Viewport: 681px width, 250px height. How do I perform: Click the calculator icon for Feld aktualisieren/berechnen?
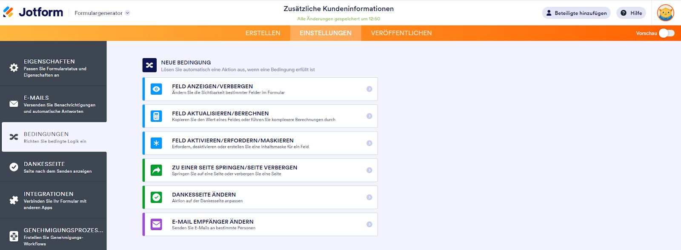click(156, 116)
